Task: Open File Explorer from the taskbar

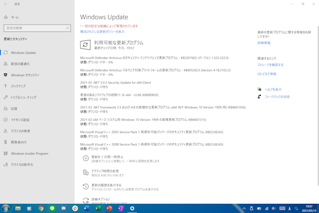Action: click(x=18, y=208)
